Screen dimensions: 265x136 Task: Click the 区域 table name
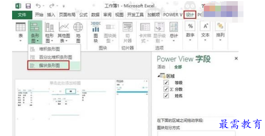(170, 76)
